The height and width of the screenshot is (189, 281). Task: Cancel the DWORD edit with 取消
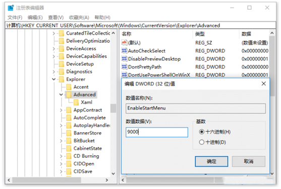248,161
